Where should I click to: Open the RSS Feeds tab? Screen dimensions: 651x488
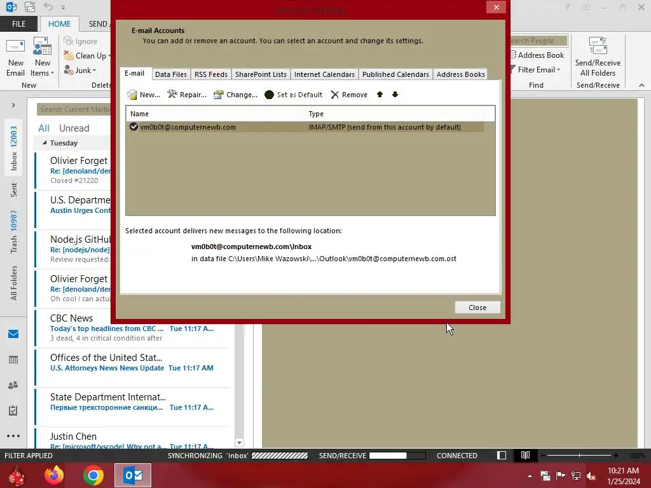[x=211, y=74]
